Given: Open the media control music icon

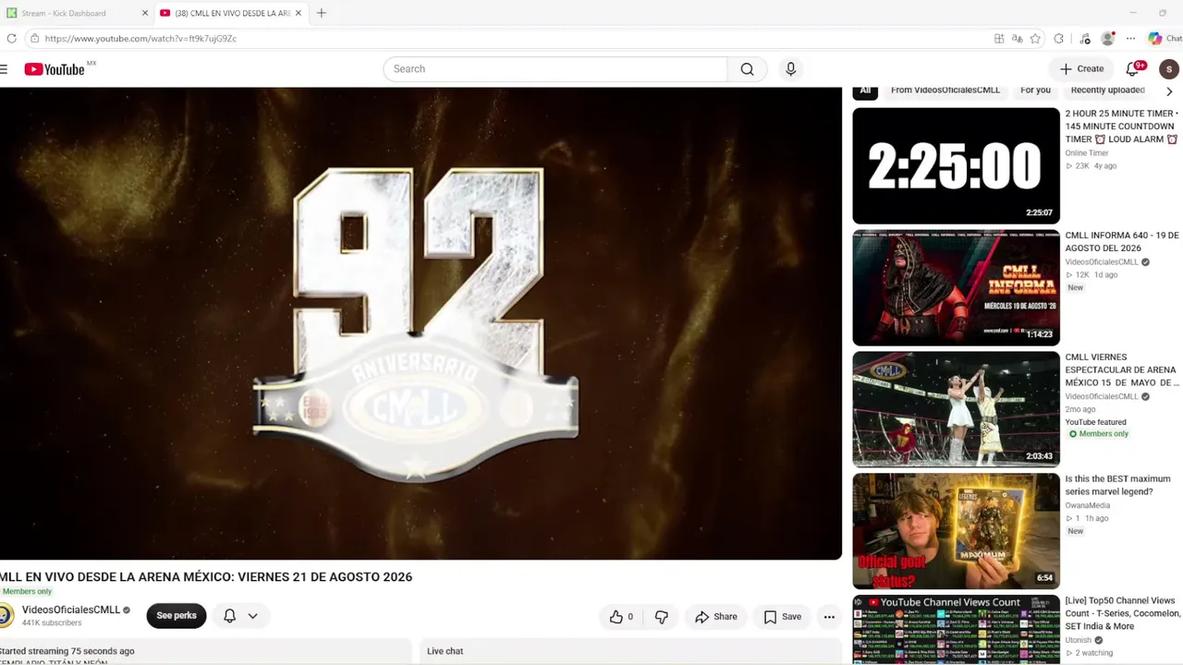Looking at the screenshot, I should coord(1085,39).
